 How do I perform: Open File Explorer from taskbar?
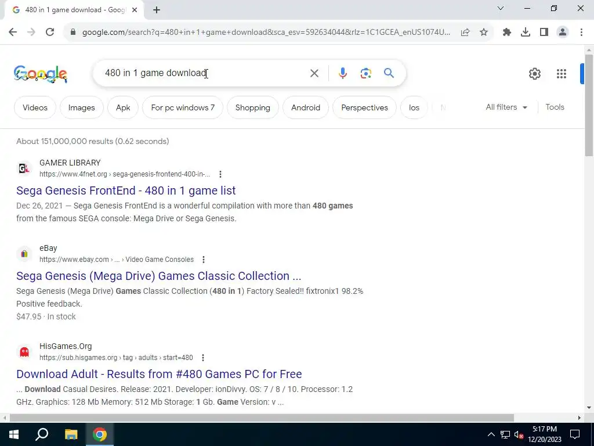[x=71, y=434]
